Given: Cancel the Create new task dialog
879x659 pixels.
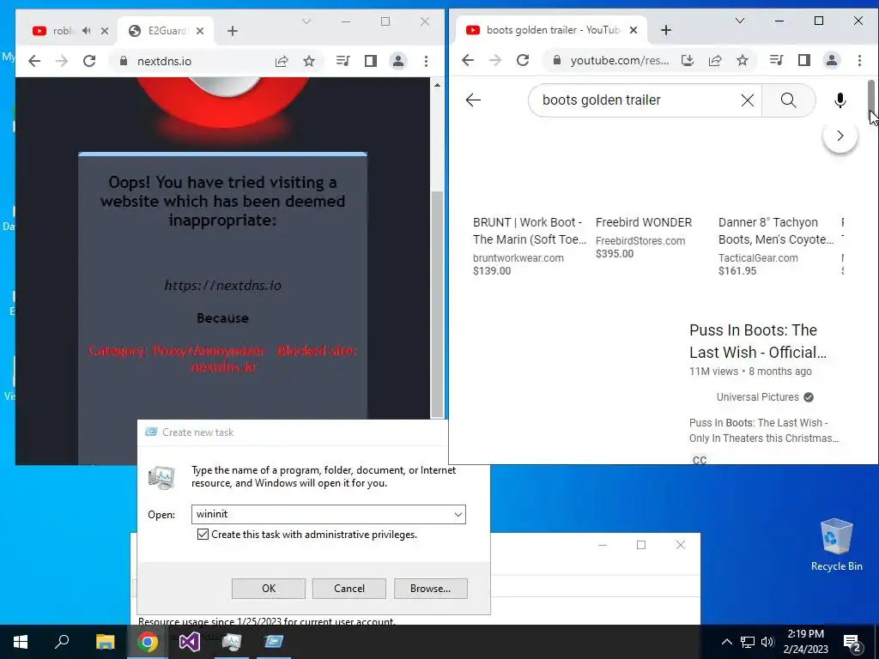Looking at the screenshot, I should click(x=349, y=589).
